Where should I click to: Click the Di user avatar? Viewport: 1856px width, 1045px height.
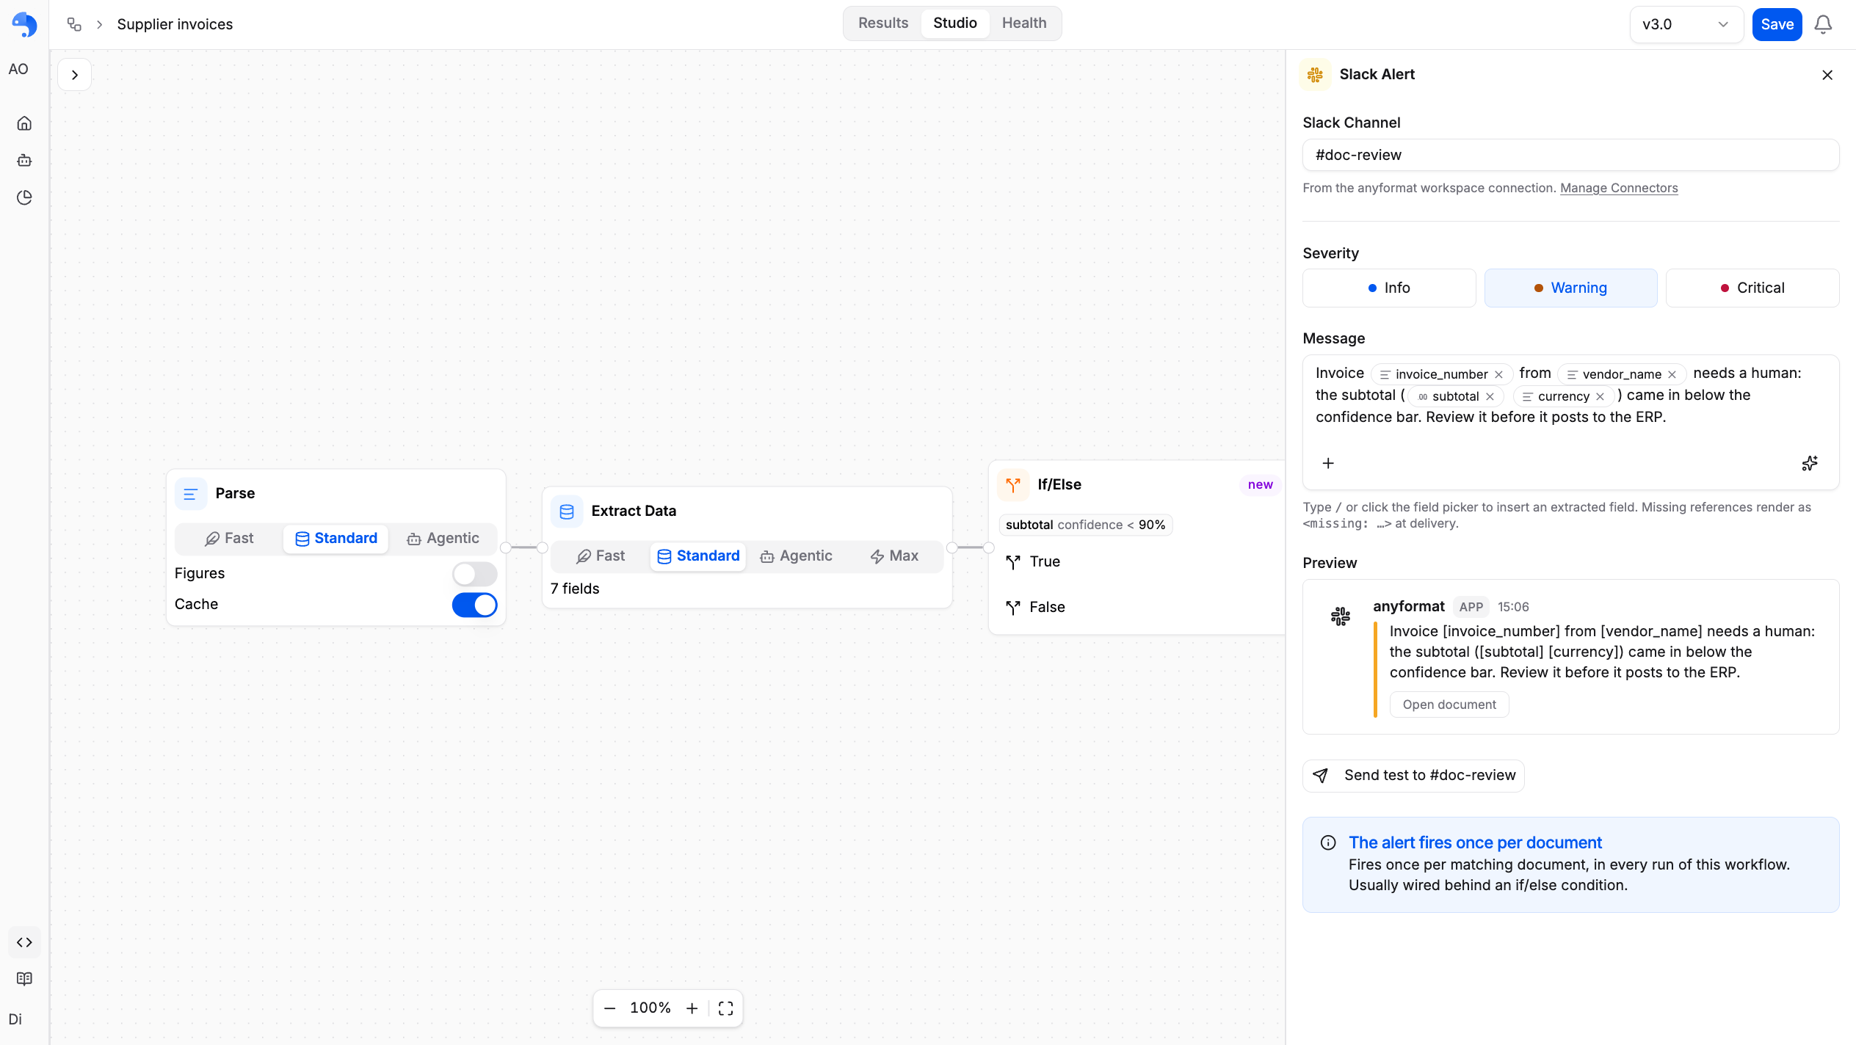tap(15, 1019)
